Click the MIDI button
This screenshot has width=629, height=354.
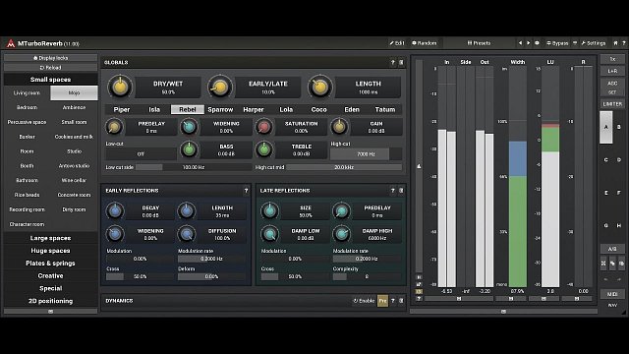click(x=612, y=294)
